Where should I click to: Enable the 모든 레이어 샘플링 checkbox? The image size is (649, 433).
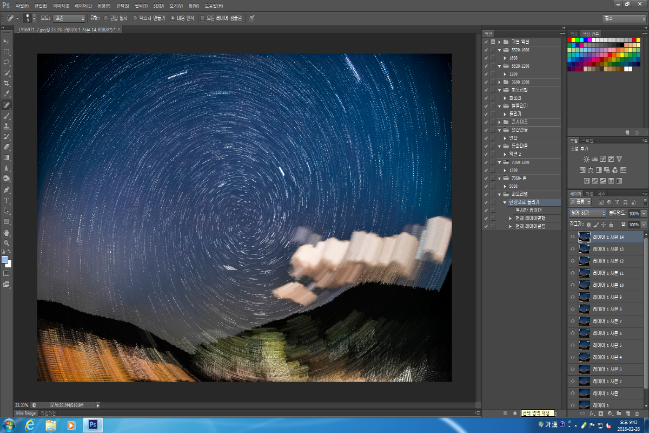pos(203,18)
